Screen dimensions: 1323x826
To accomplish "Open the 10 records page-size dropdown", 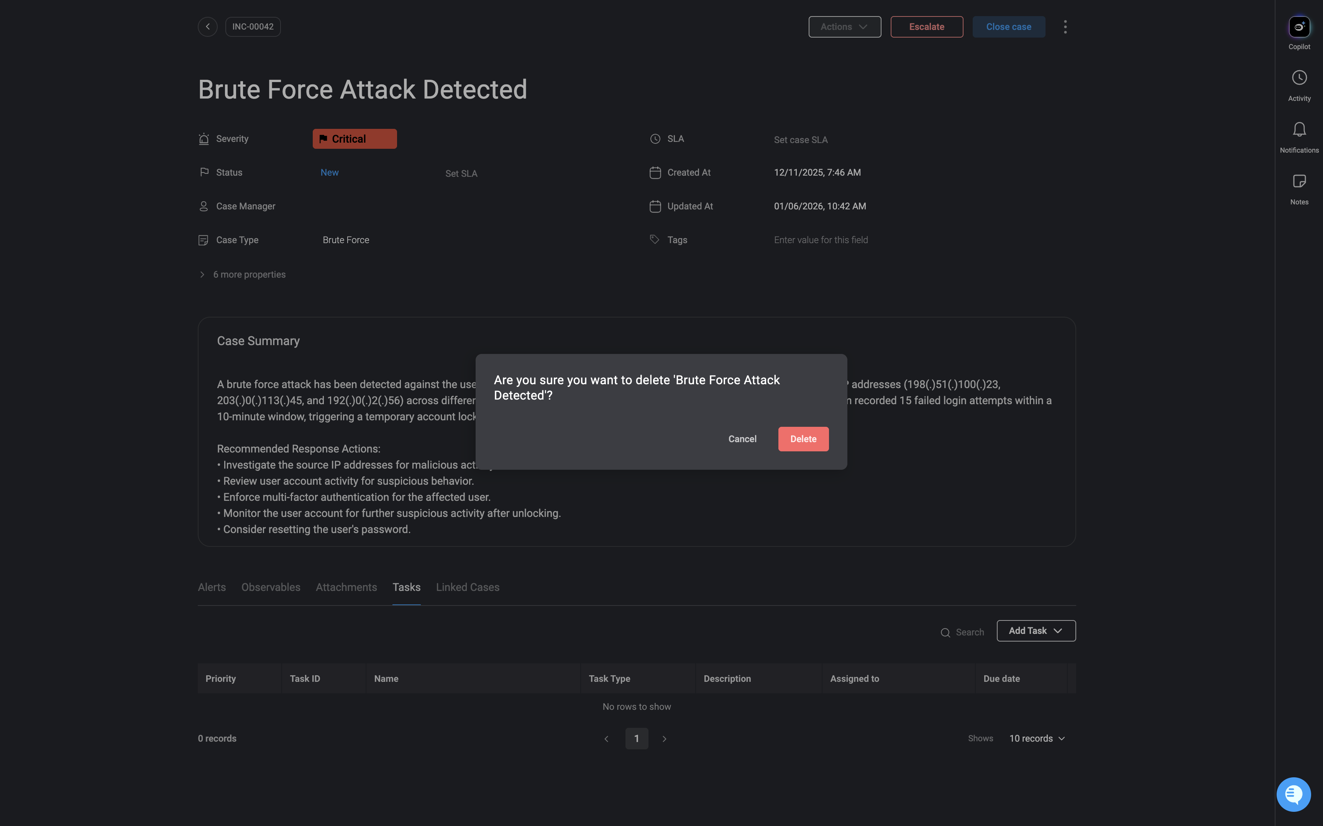I will (1037, 739).
